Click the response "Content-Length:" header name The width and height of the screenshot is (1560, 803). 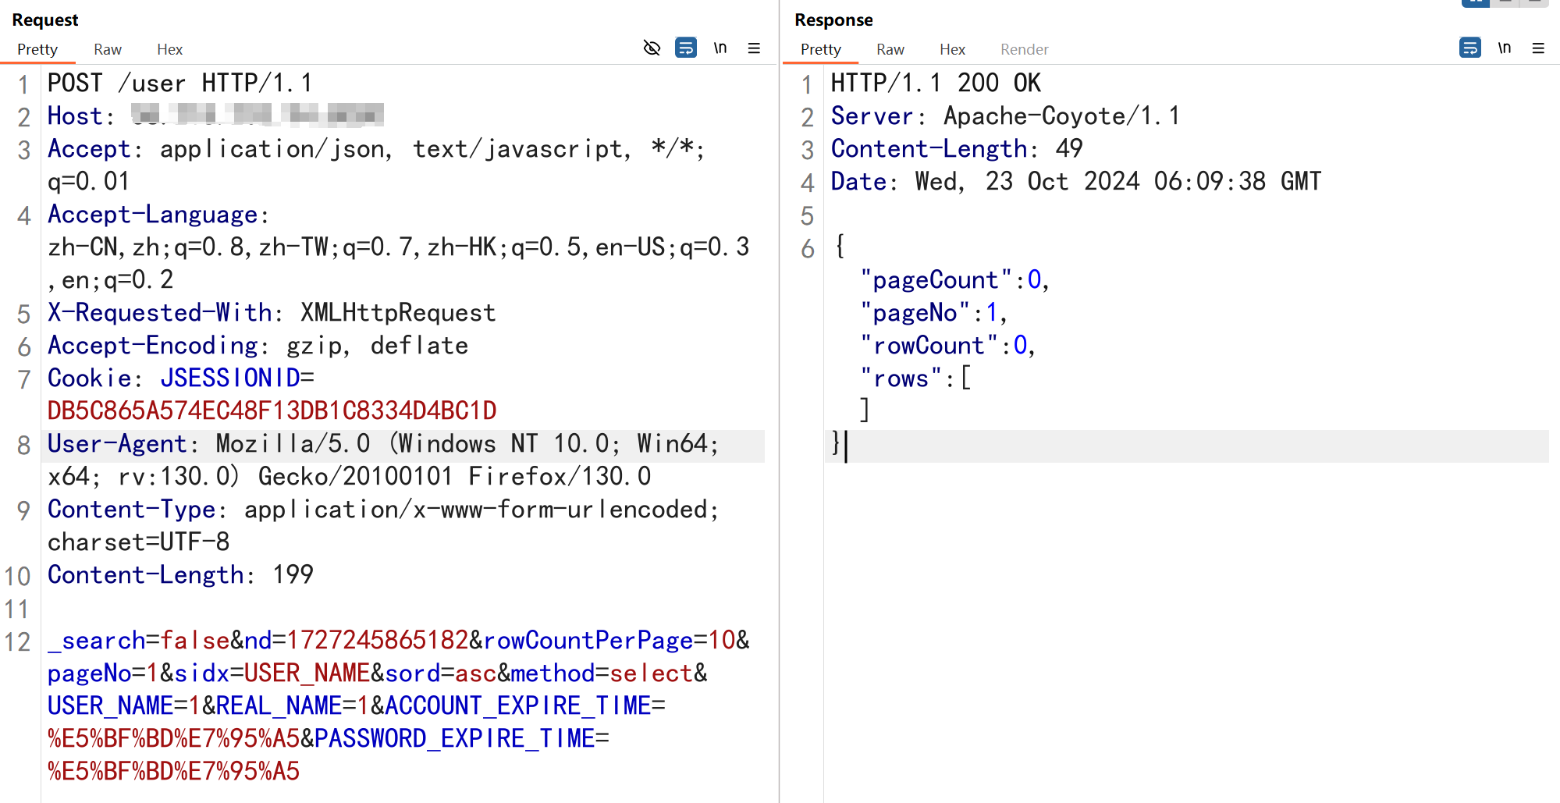tap(935, 148)
